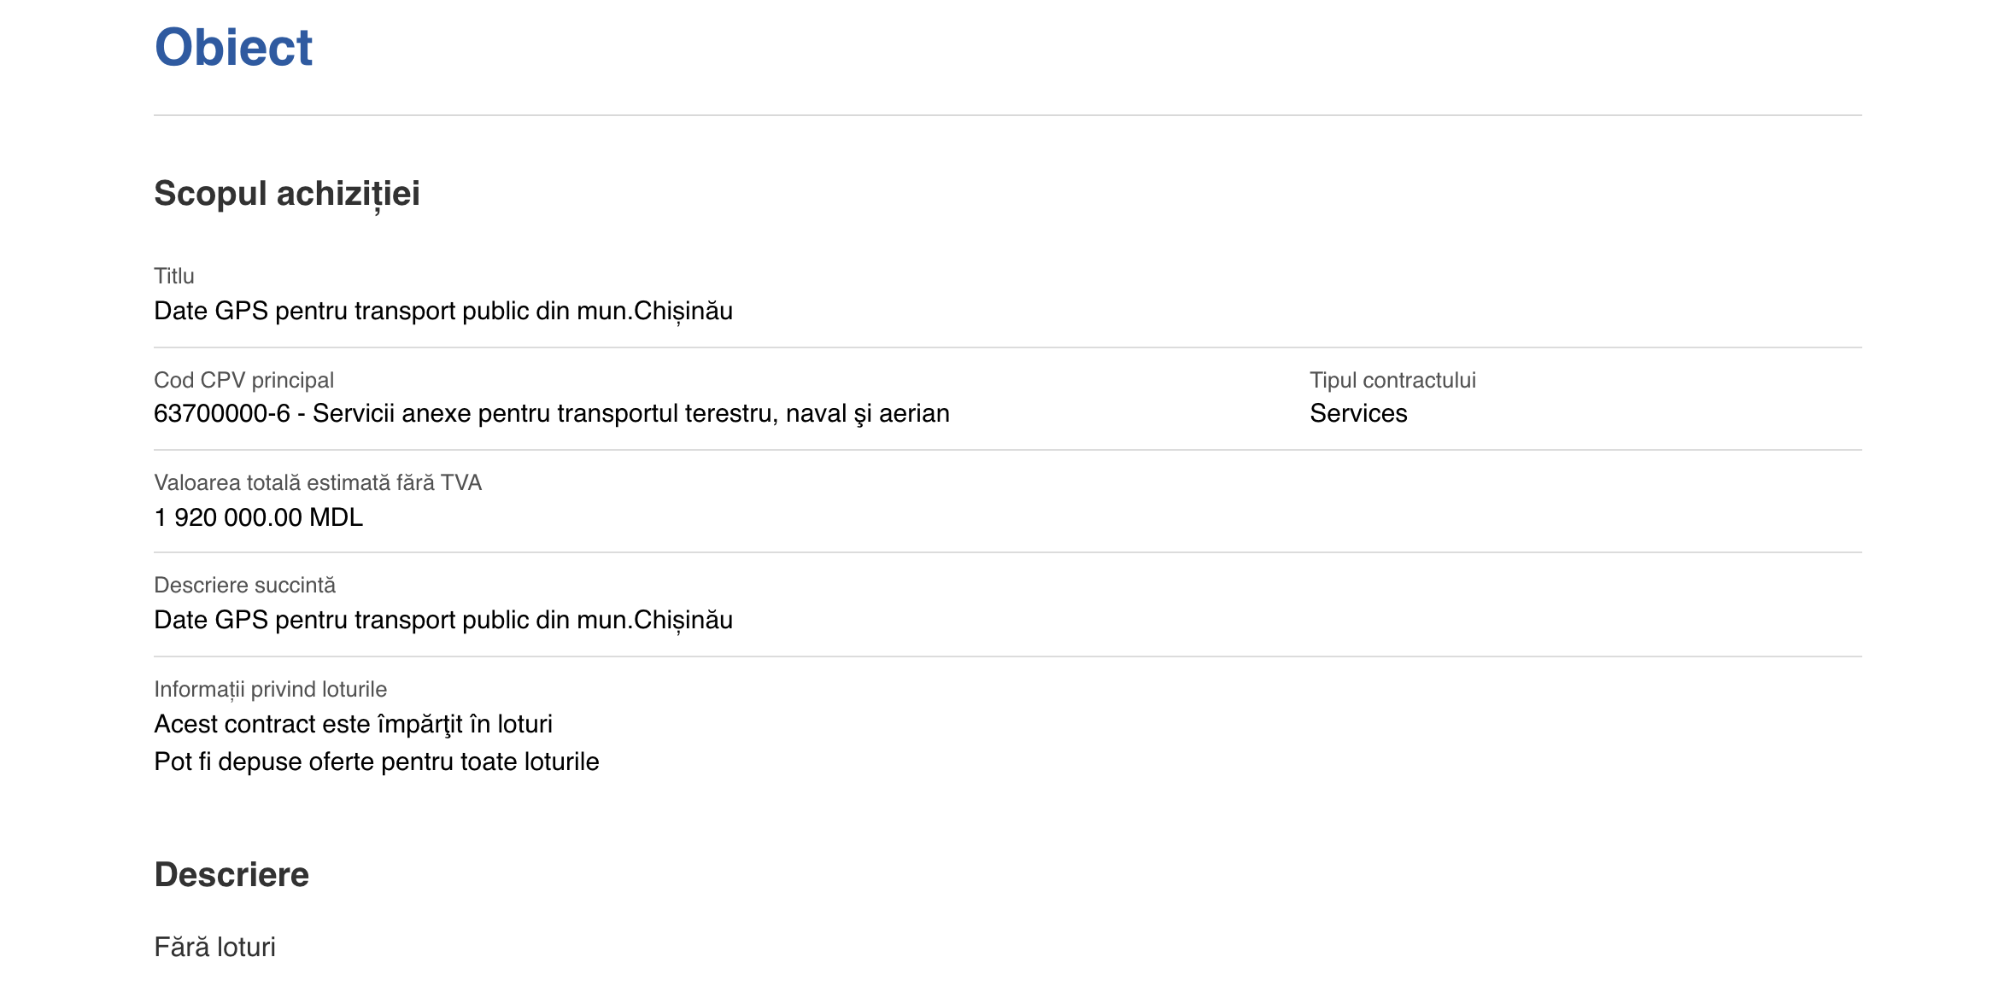Viewport: 2016px width, 992px height.
Task: Select the Scopul achiziției heading
Action: click(287, 194)
